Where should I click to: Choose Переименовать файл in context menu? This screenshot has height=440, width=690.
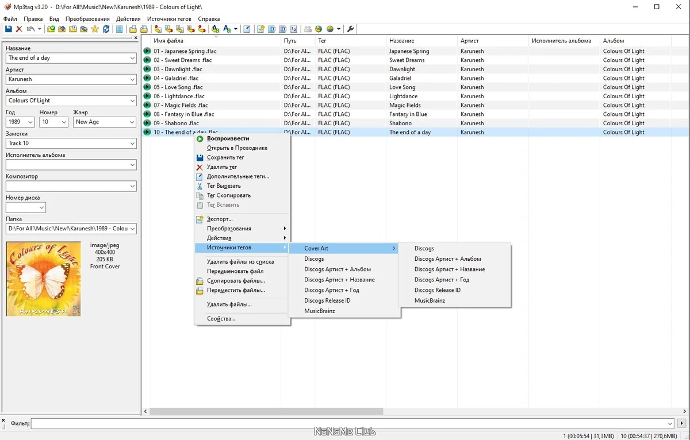point(235,271)
